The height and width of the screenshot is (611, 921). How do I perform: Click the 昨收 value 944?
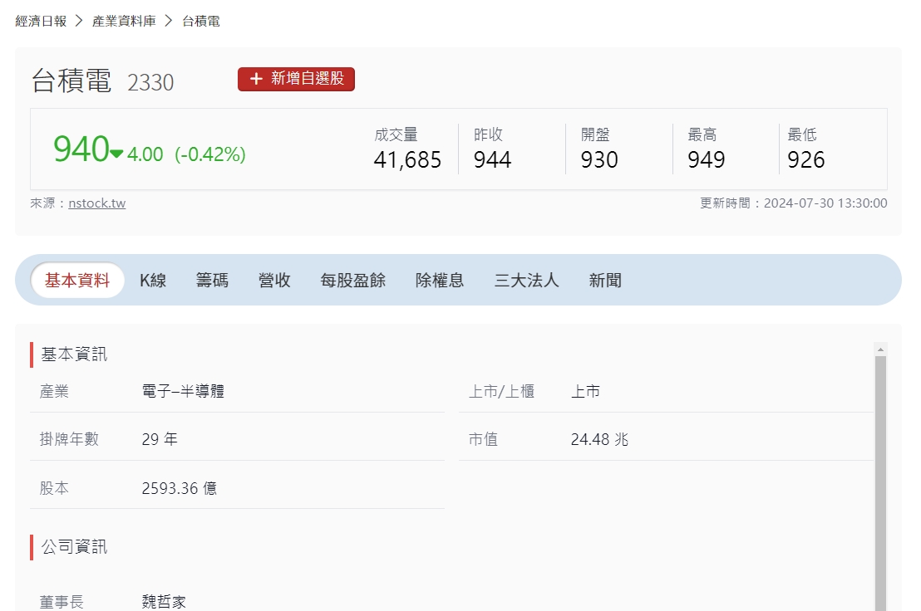click(492, 159)
